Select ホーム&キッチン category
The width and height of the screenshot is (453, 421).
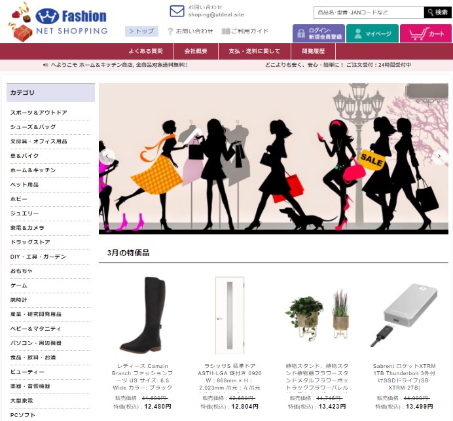tap(33, 170)
